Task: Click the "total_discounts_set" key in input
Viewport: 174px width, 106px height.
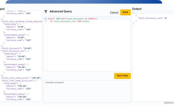Action: 13,51
